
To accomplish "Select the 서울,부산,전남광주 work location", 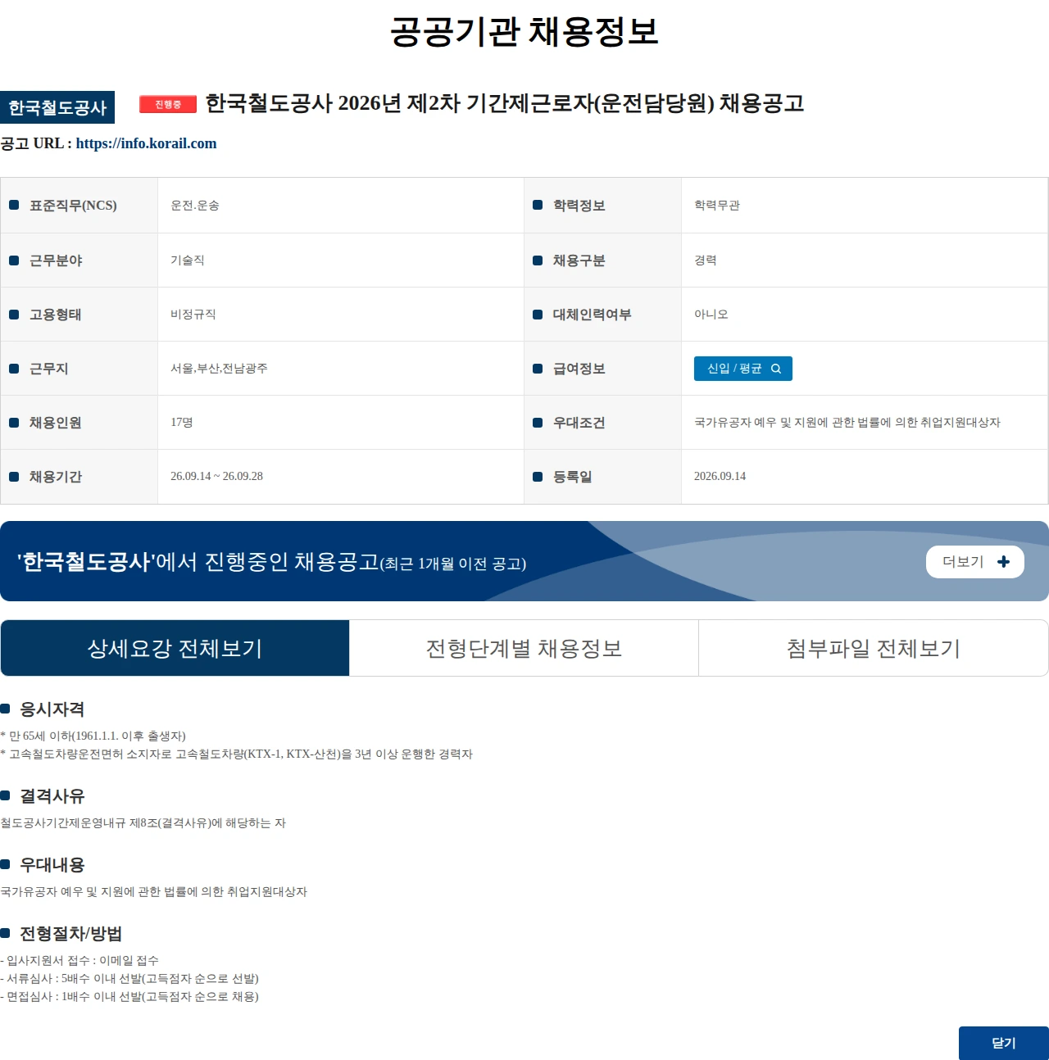I will click(x=219, y=369).
